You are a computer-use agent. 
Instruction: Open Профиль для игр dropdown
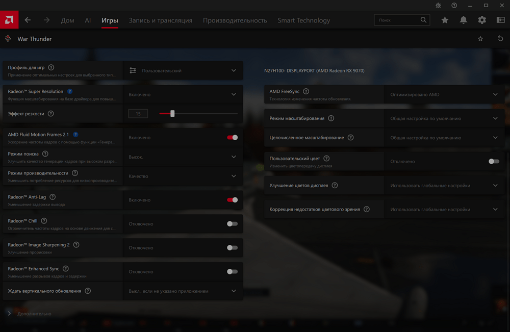point(183,70)
